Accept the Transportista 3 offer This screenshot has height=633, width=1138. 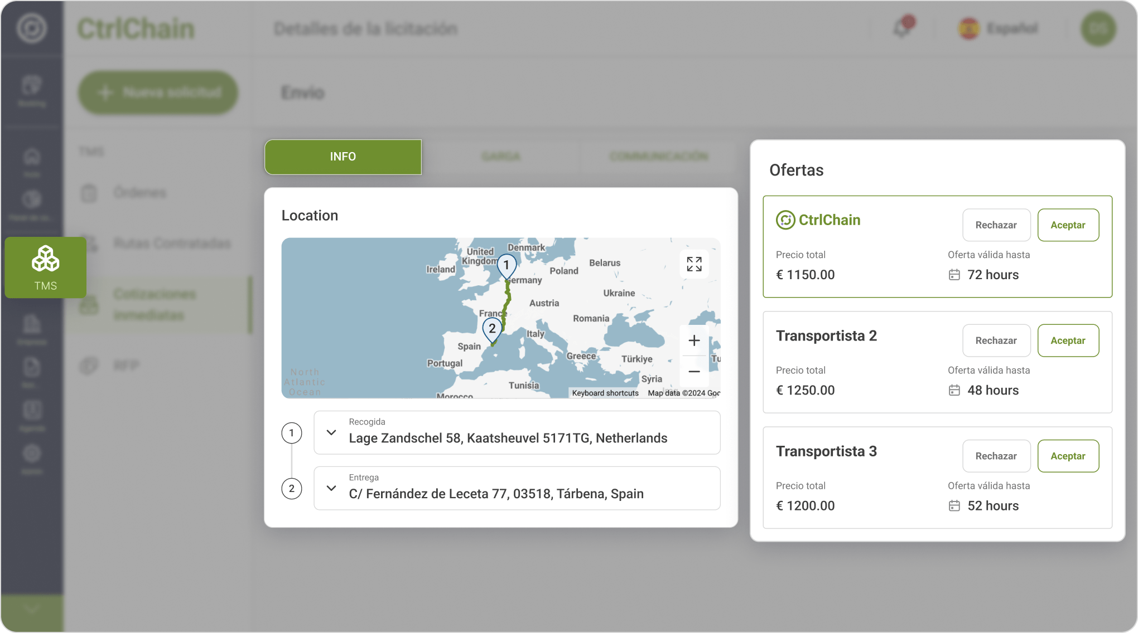[x=1068, y=456]
